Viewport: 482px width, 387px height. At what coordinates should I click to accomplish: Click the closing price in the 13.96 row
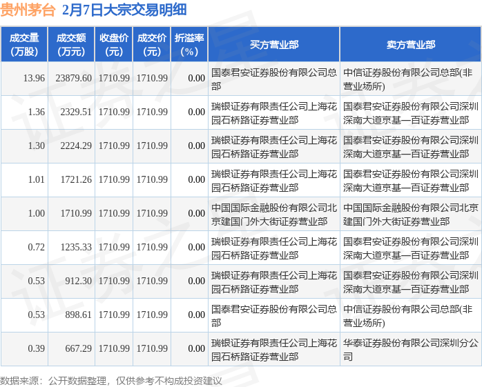114,78
